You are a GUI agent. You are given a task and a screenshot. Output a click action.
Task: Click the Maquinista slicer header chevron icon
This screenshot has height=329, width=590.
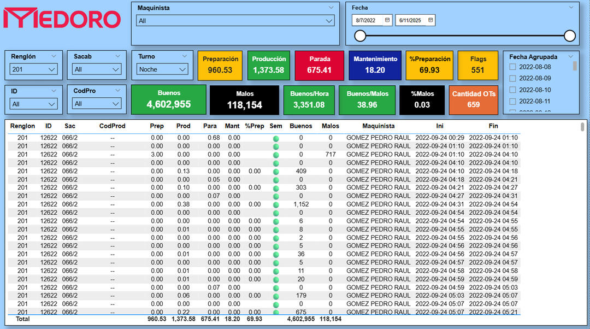click(331, 8)
